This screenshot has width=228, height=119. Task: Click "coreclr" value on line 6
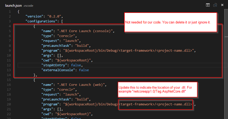[66, 36]
